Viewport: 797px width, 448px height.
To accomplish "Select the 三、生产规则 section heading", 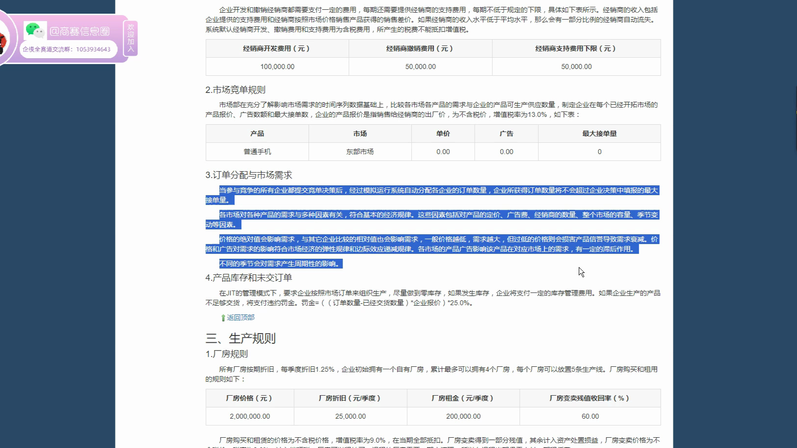I will [x=240, y=338].
